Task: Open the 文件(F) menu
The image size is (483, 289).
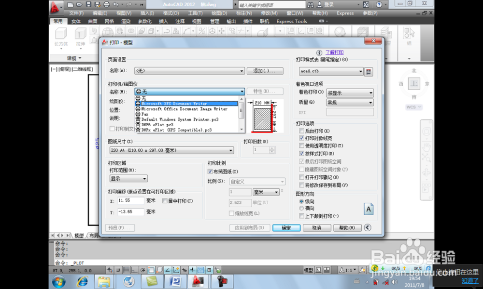Action: (x=76, y=13)
